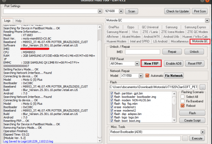The width and height of the screenshot is (212, 144).
Task: Enable the Select All checkbox
Action: point(183,97)
